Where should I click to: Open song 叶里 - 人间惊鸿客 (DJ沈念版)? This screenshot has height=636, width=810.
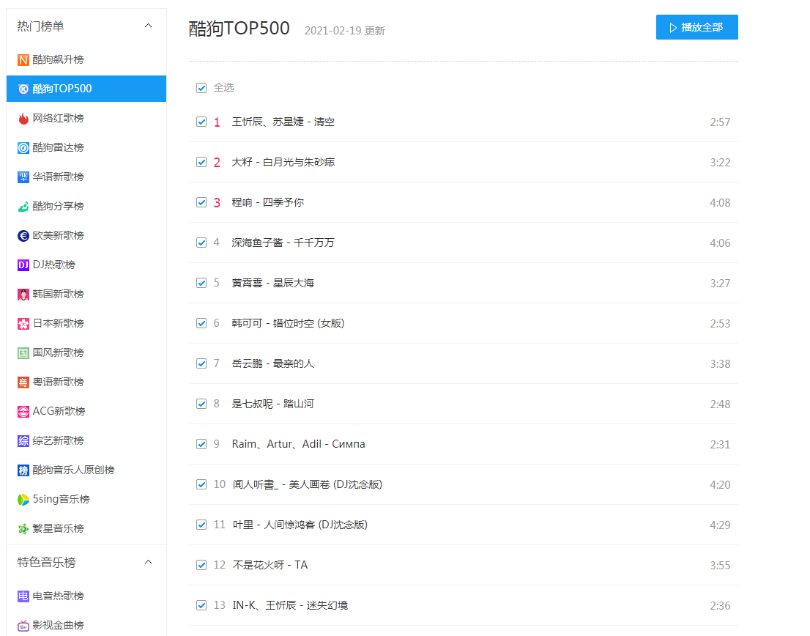[300, 525]
